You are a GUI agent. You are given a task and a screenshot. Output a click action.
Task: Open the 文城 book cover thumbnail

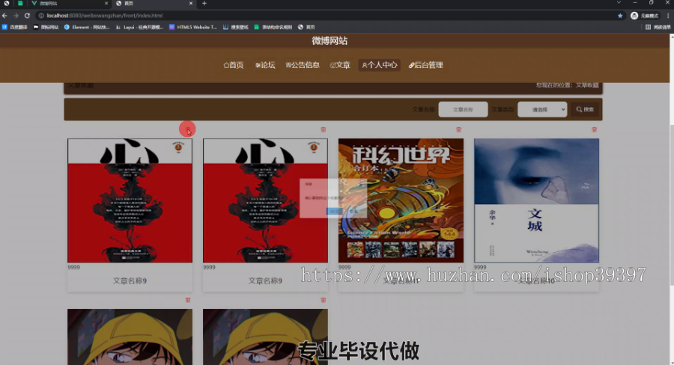click(536, 200)
